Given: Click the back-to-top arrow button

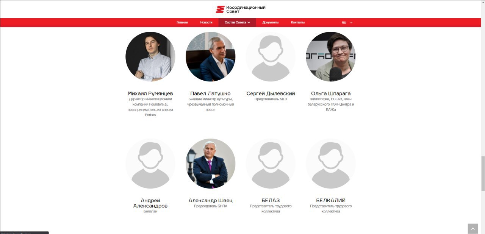Looking at the screenshot, I should coord(472,229).
